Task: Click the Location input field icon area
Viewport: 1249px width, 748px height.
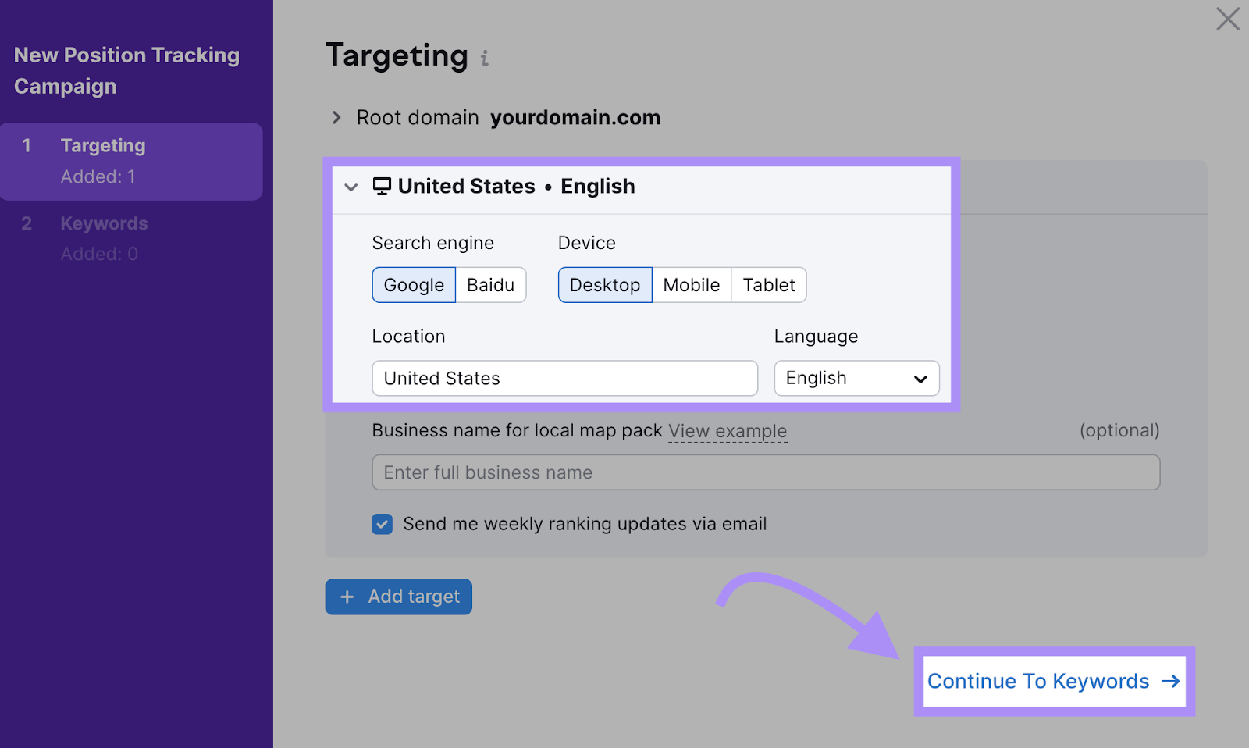Action: point(564,378)
